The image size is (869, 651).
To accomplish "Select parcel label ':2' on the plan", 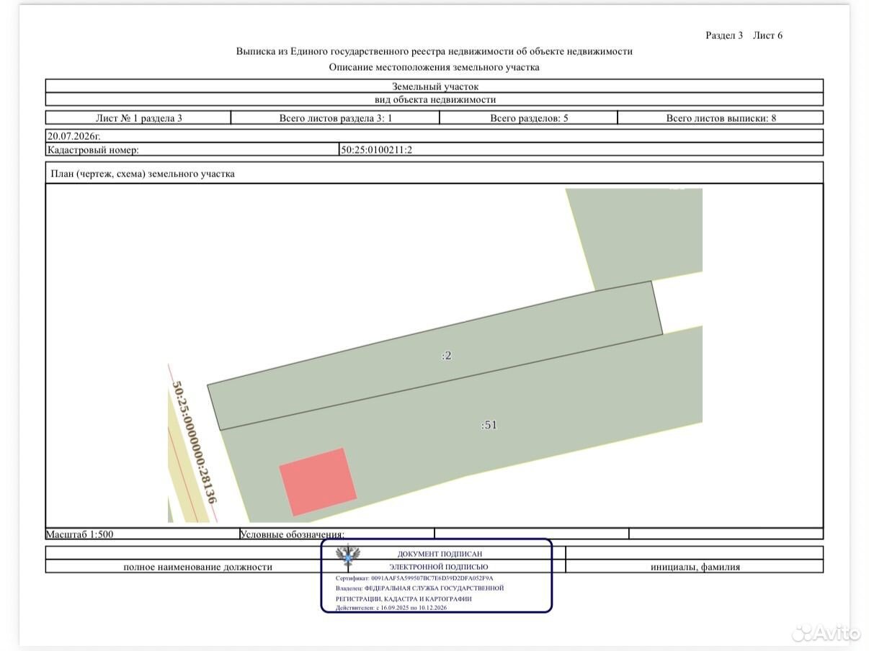I will click(447, 355).
